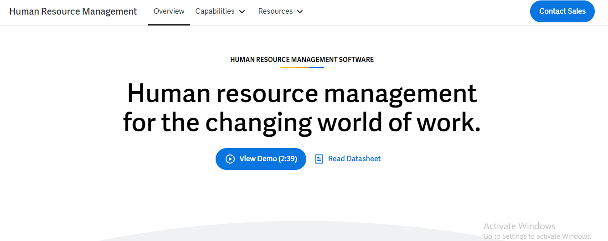This screenshot has width=608, height=241.
Task: Click the Activate Windows watermark text
Action: [x=519, y=226]
